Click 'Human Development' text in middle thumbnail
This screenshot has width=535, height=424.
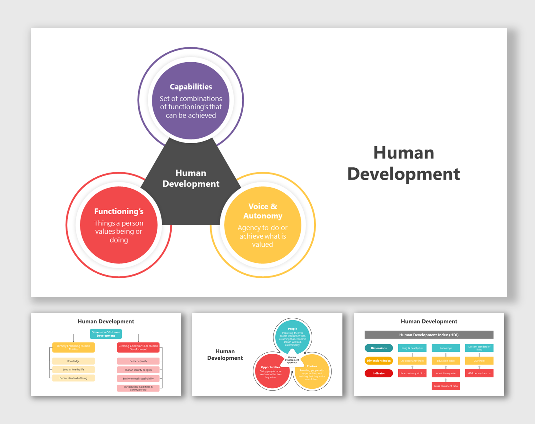click(x=225, y=355)
